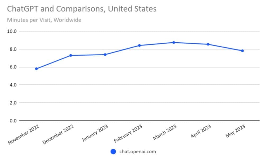Select the "Minutes per Visit, Worldwide" subtitle
Screen dimensions: 260x161
tap(44, 20)
